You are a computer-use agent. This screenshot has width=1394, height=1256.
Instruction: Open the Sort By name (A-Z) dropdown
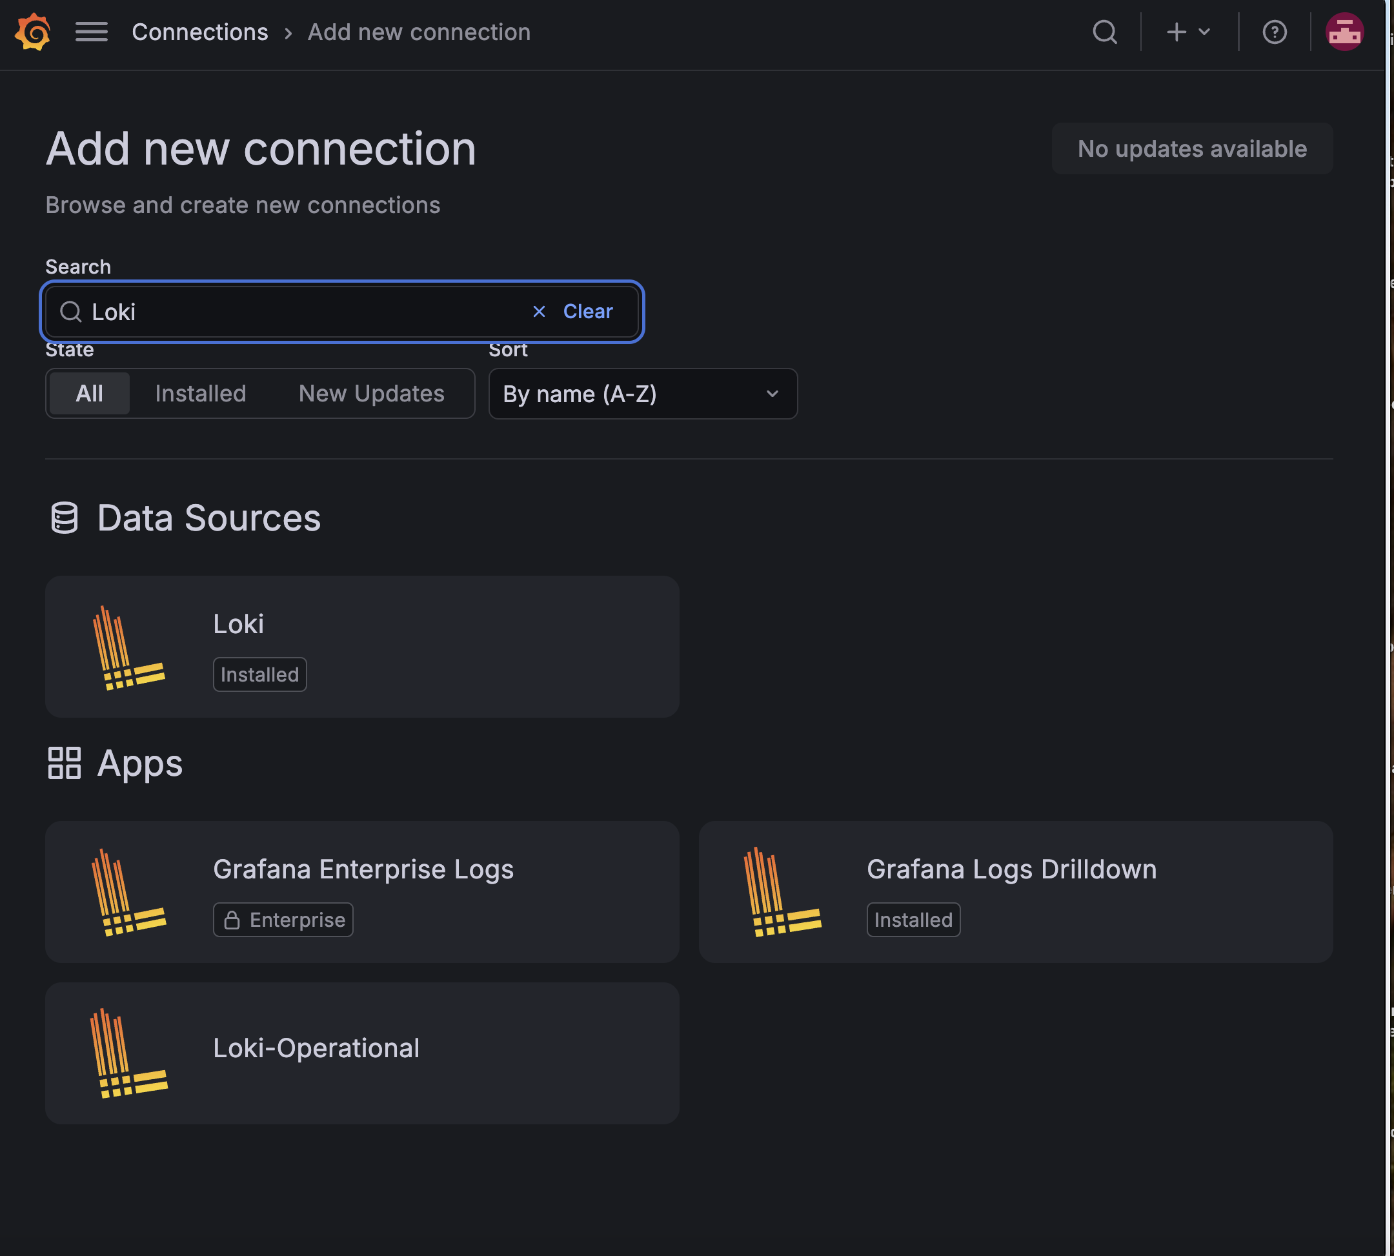(x=643, y=394)
